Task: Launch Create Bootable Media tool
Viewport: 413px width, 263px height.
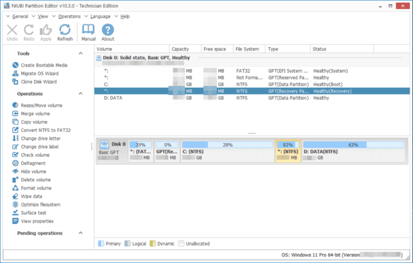Action: tap(40, 65)
